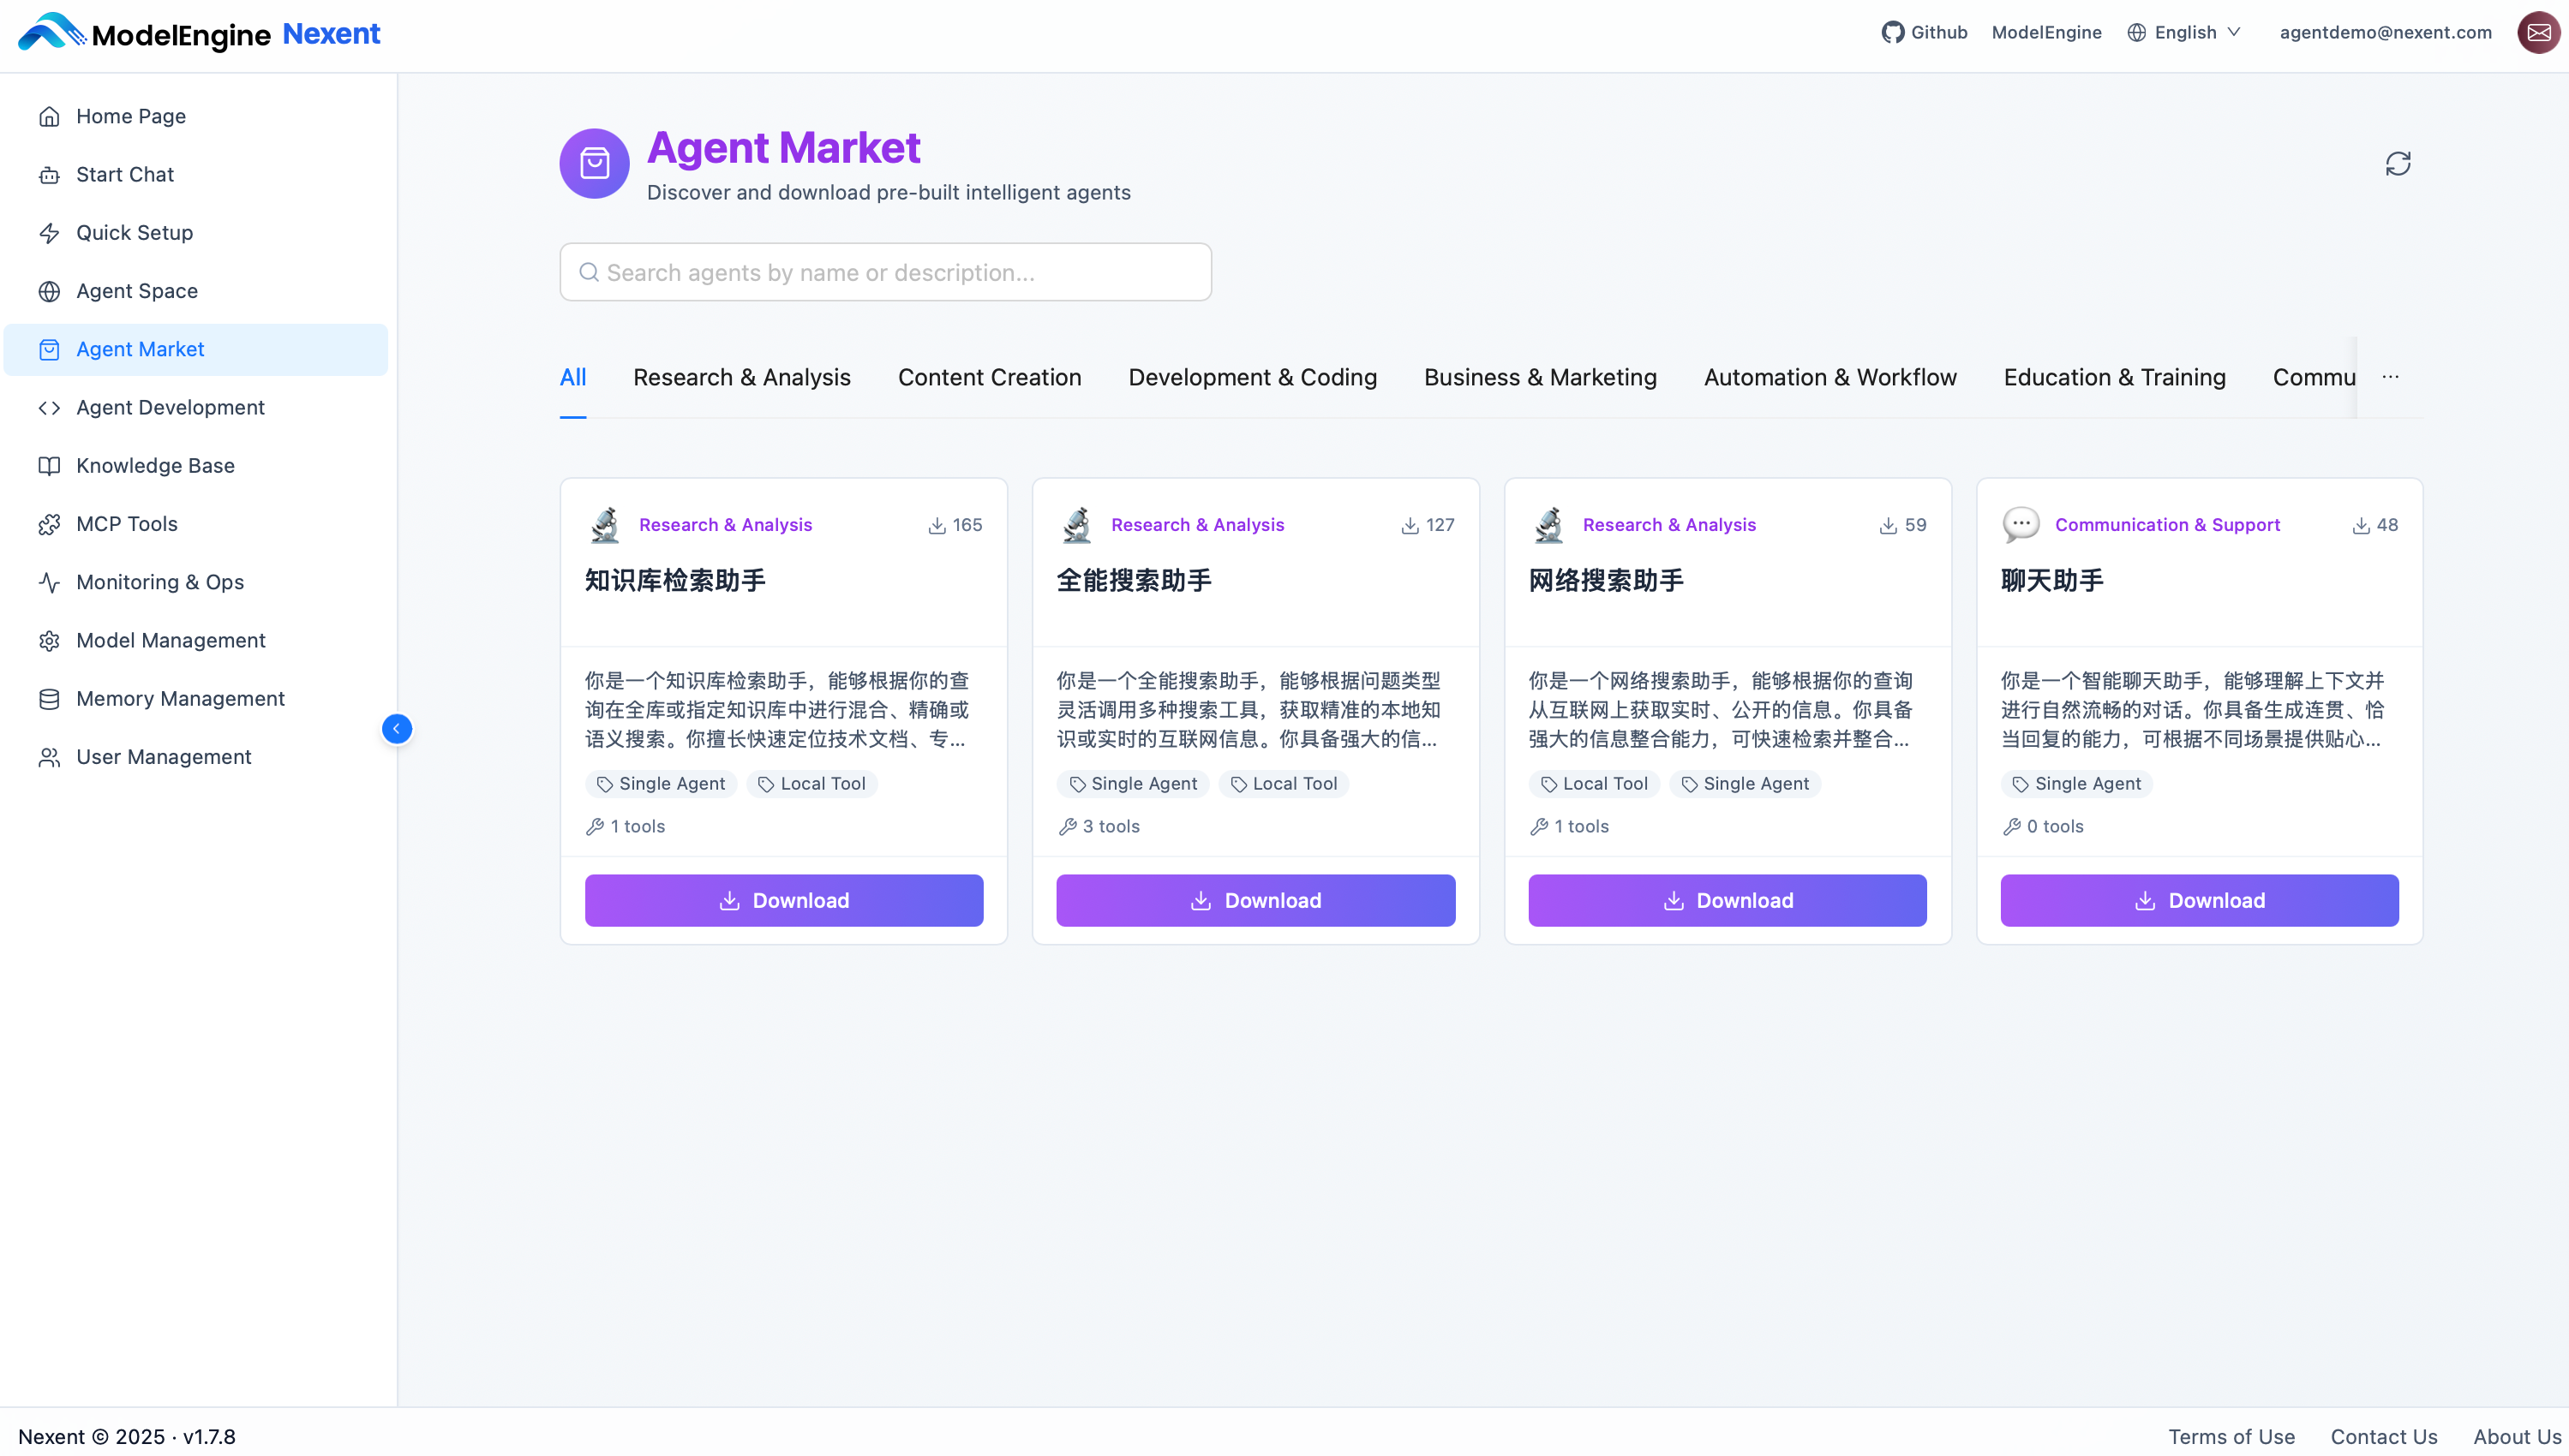Open the Home Page from the sidebar

[130, 116]
